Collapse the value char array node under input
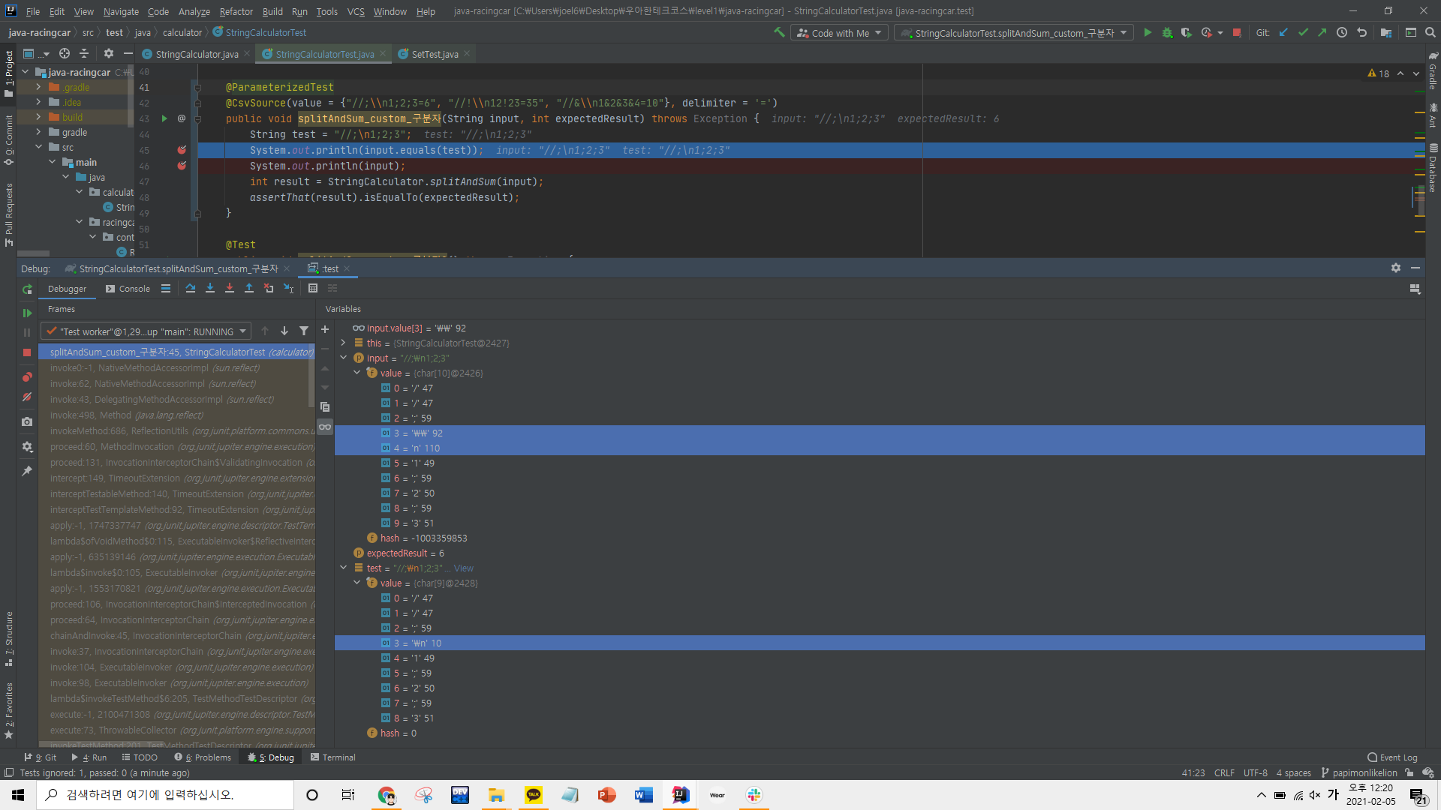Image resolution: width=1441 pixels, height=810 pixels. point(357,373)
